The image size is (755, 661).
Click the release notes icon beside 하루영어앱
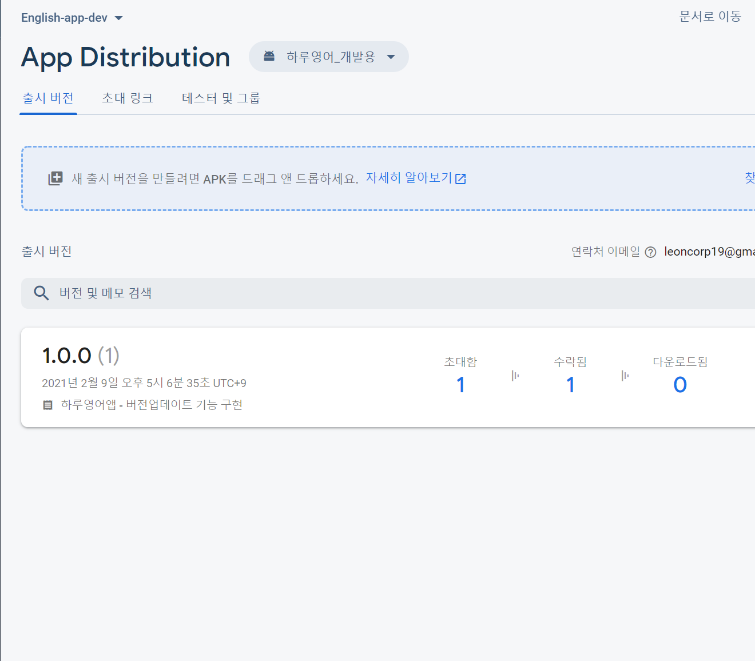48,405
